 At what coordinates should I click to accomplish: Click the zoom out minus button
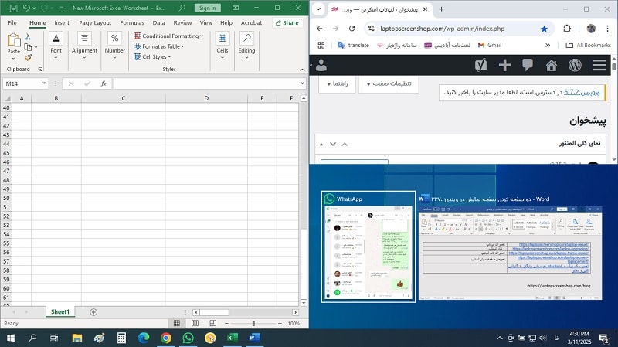226,323
